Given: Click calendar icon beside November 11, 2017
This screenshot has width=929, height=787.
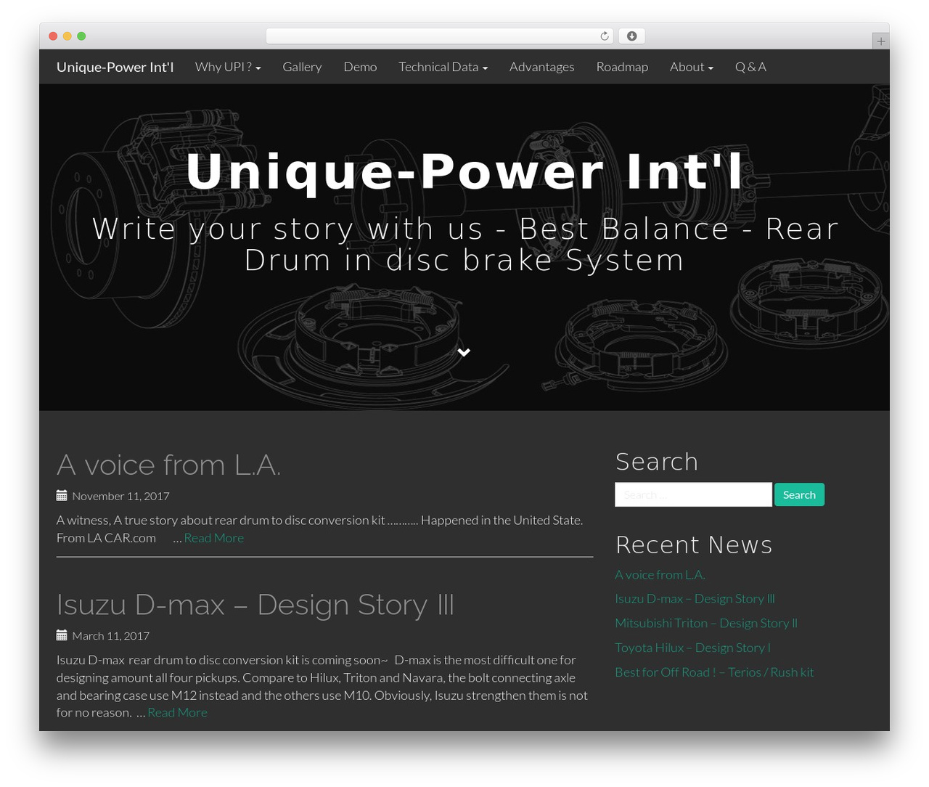Looking at the screenshot, I should pos(62,496).
